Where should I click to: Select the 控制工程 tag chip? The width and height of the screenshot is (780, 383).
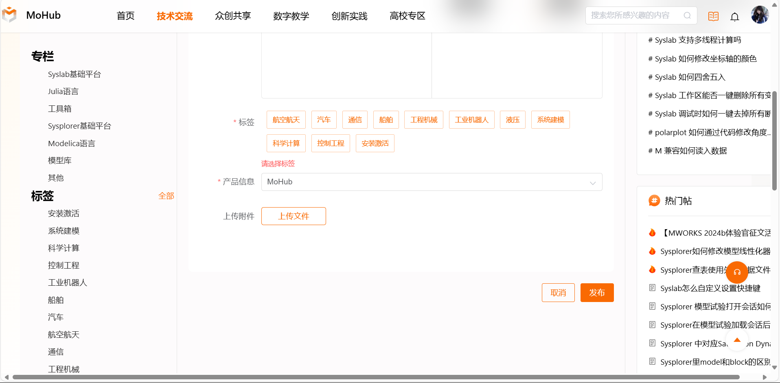[331, 143]
